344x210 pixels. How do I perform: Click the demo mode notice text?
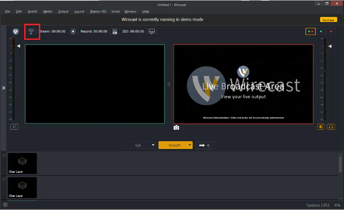(x=162, y=19)
